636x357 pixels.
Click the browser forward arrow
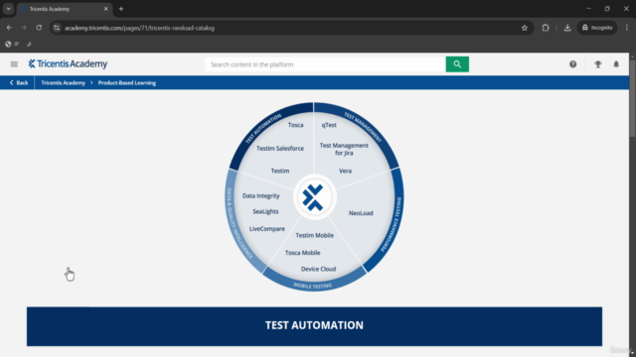pos(24,28)
